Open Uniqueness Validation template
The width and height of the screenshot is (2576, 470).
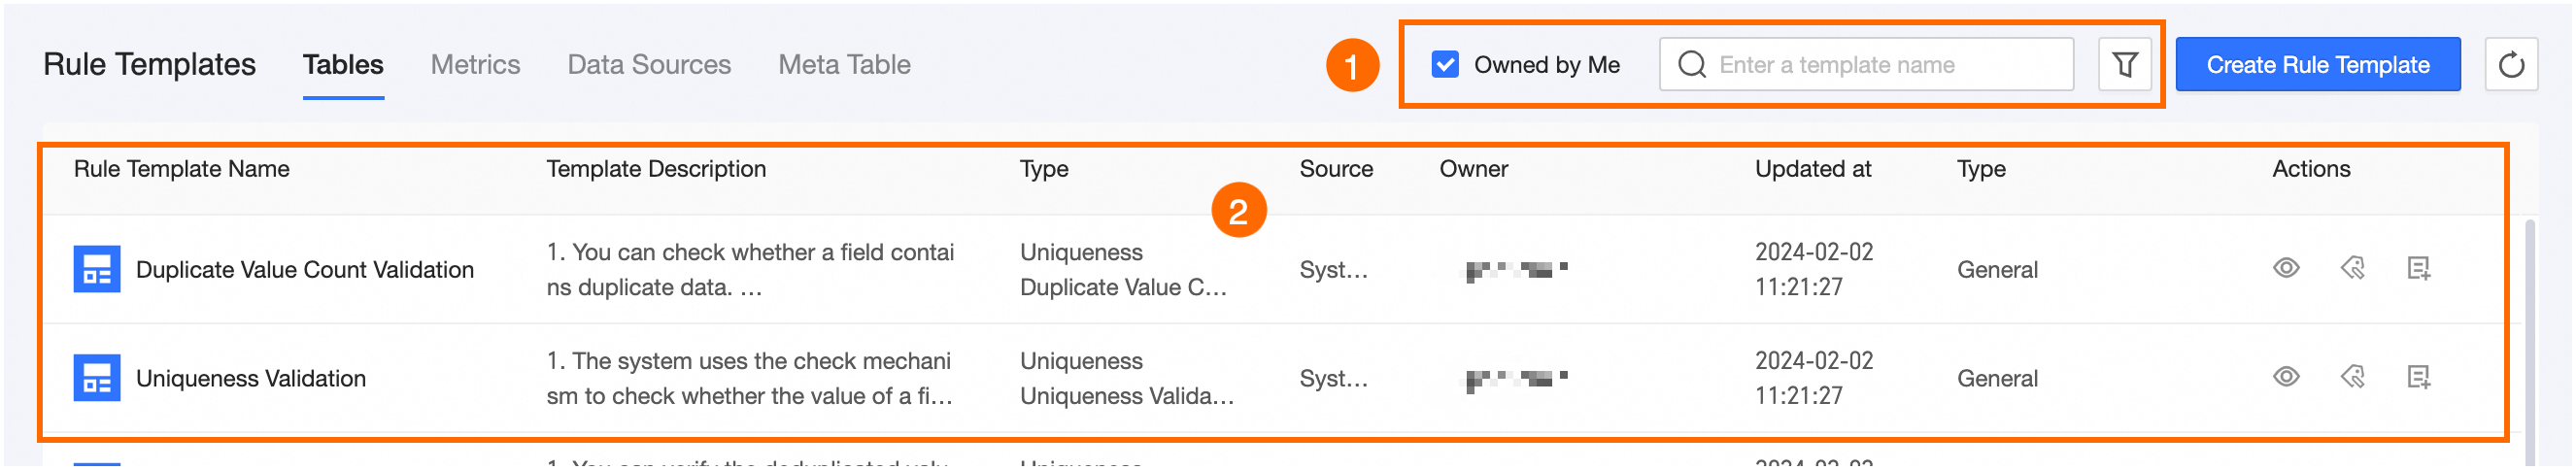point(251,379)
